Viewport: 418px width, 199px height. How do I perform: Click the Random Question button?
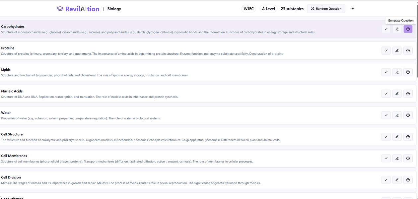pyautogui.click(x=326, y=9)
